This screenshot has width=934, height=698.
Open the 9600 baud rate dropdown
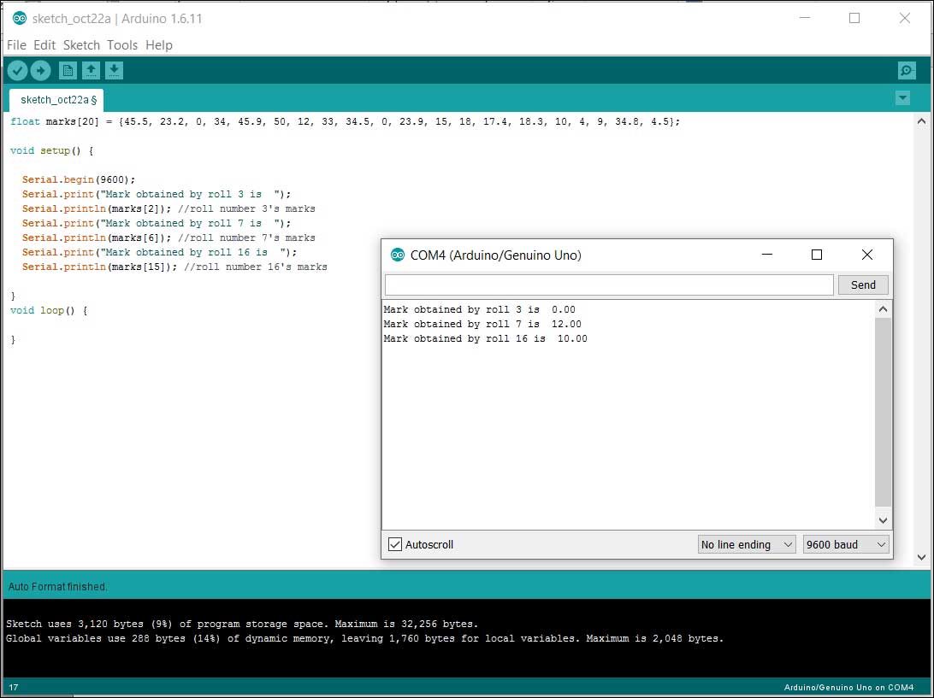click(845, 544)
